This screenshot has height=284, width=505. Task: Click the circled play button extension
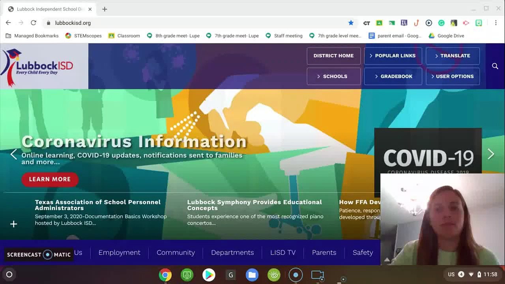coord(429,23)
